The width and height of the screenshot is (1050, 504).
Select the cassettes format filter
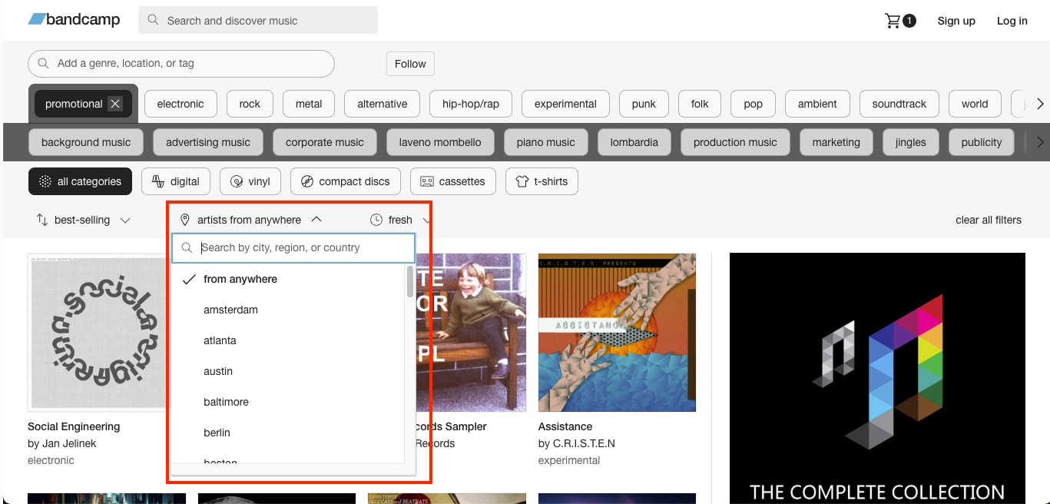coord(453,181)
